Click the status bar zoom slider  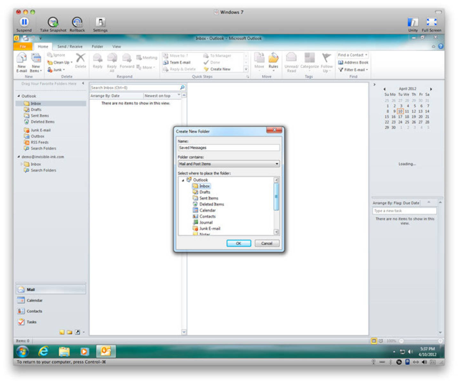(421, 341)
